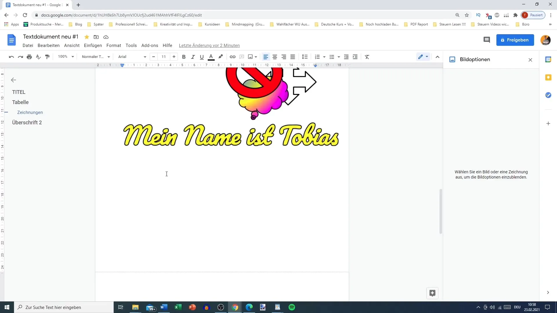Open Google Calendar in the side panel
Viewport: 557px width, 313px height.
point(548,59)
